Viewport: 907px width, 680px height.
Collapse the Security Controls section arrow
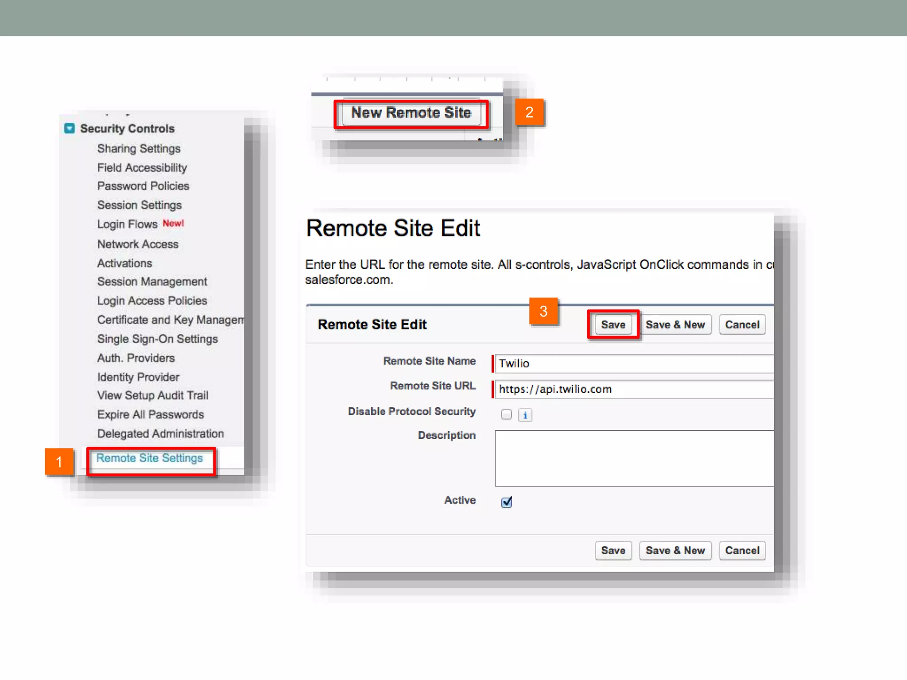[70, 128]
